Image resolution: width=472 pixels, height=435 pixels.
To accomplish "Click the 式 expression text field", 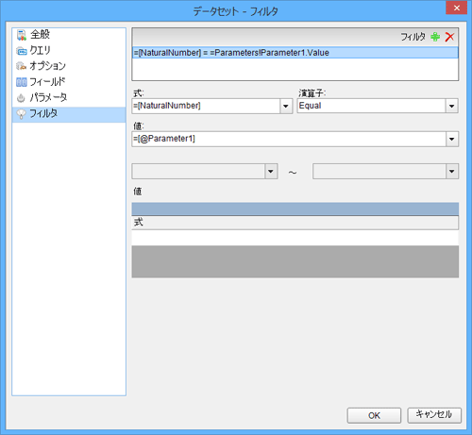I will coord(206,106).
